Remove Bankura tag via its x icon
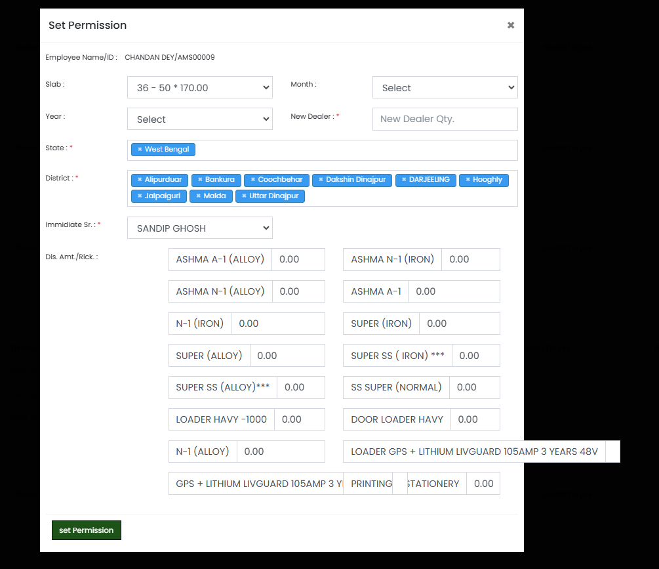This screenshot has height=569, width=659. 200,180
